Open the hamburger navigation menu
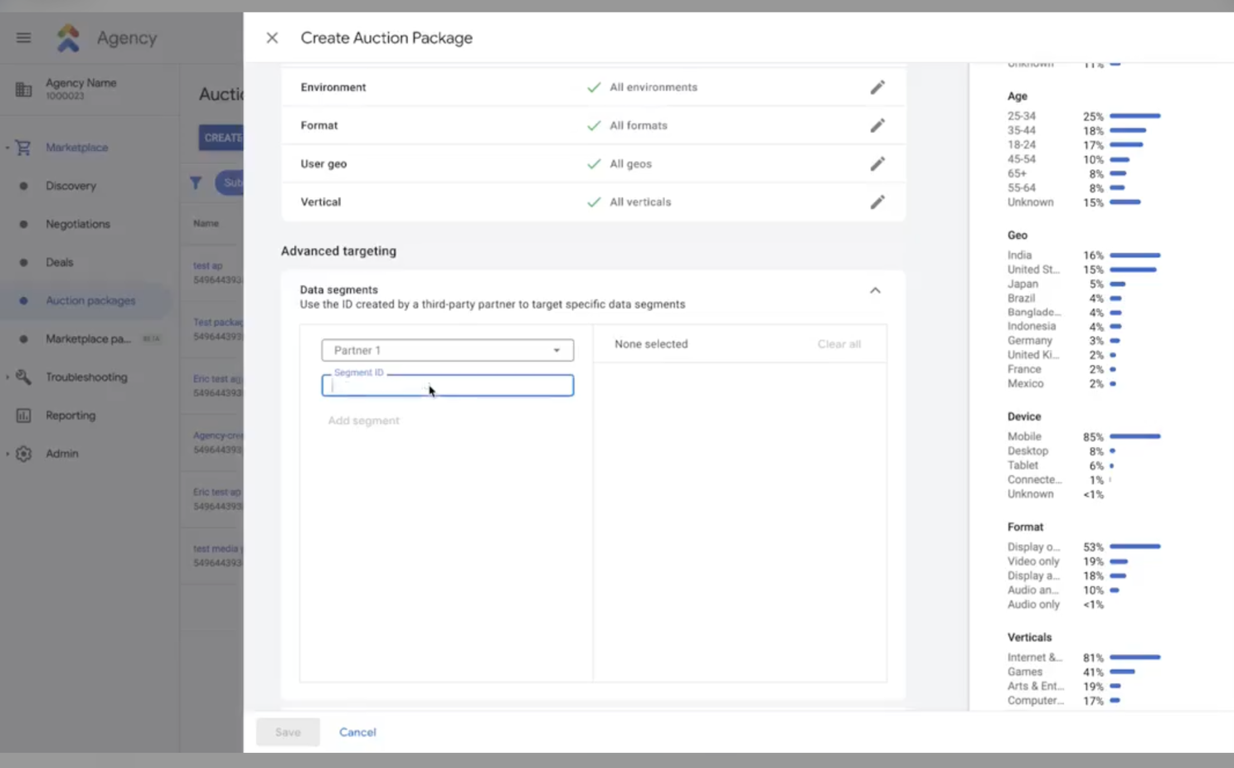 [23, 37]
